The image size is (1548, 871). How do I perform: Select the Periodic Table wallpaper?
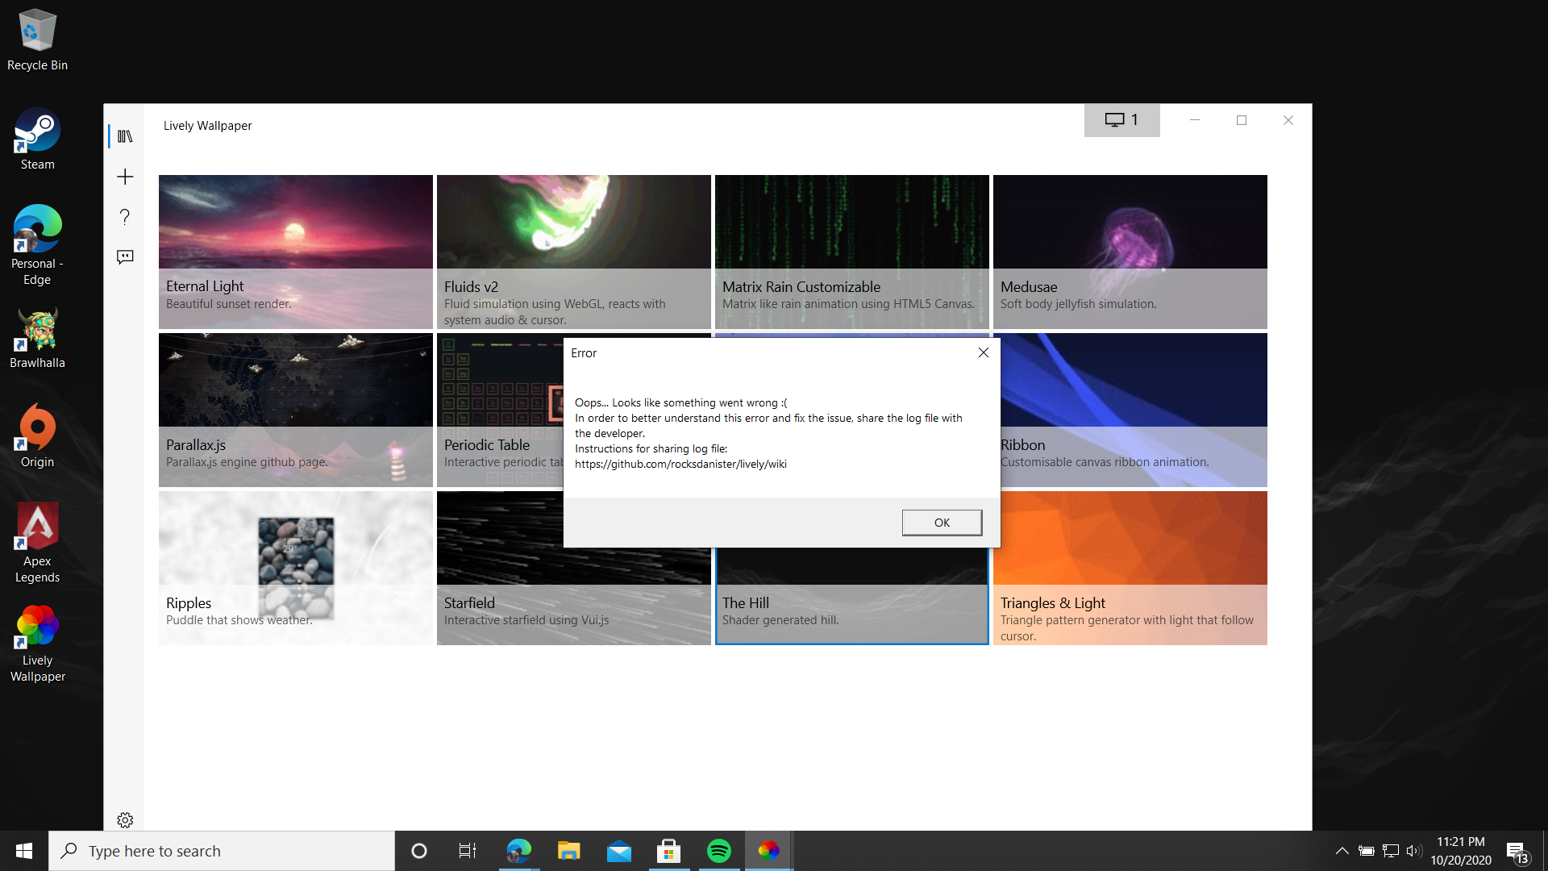[x=500, y=410]
